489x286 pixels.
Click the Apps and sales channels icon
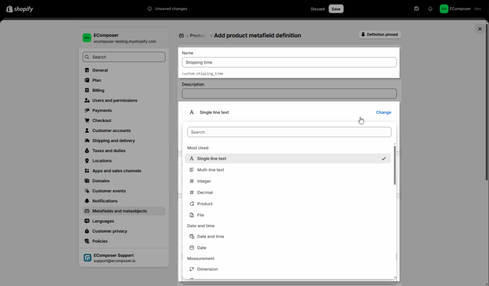[x=87, y=171]
